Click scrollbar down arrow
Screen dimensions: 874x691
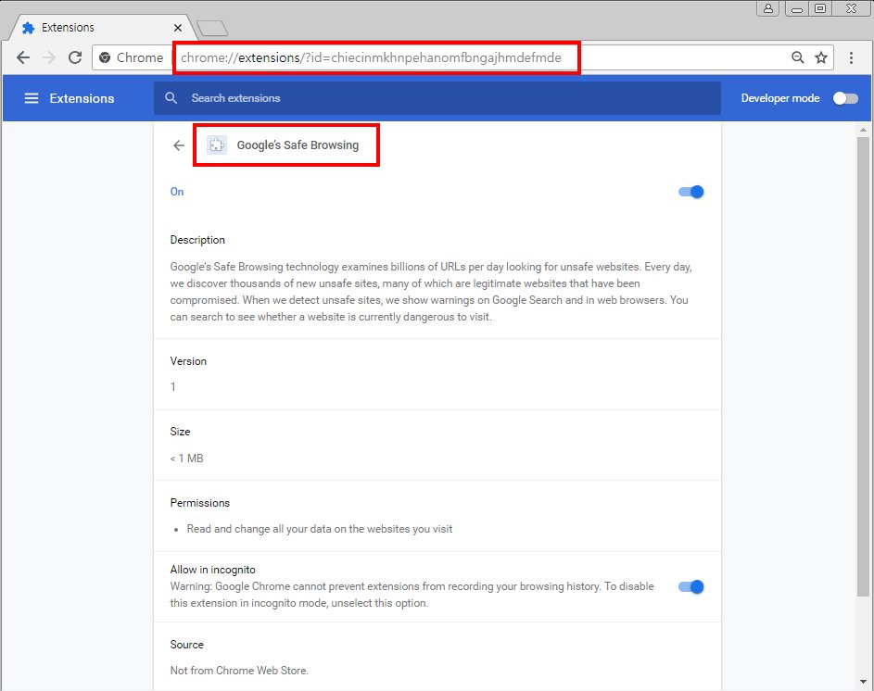tap(863, 682)
